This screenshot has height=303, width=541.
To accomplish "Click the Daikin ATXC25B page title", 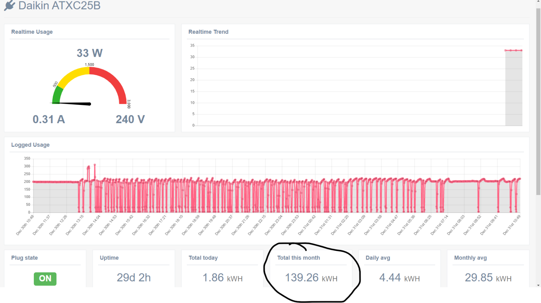I will point(60,5).
